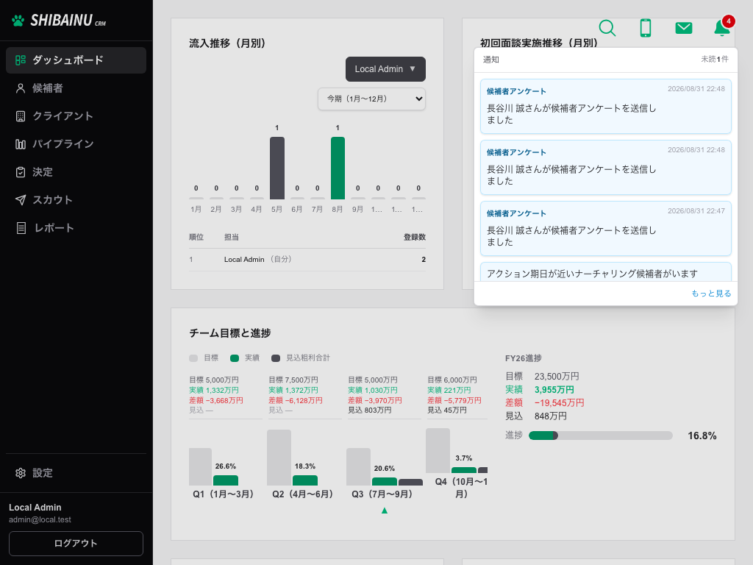Click the 通知 panel header text
753x565 pixels.
tap(490, 60)
